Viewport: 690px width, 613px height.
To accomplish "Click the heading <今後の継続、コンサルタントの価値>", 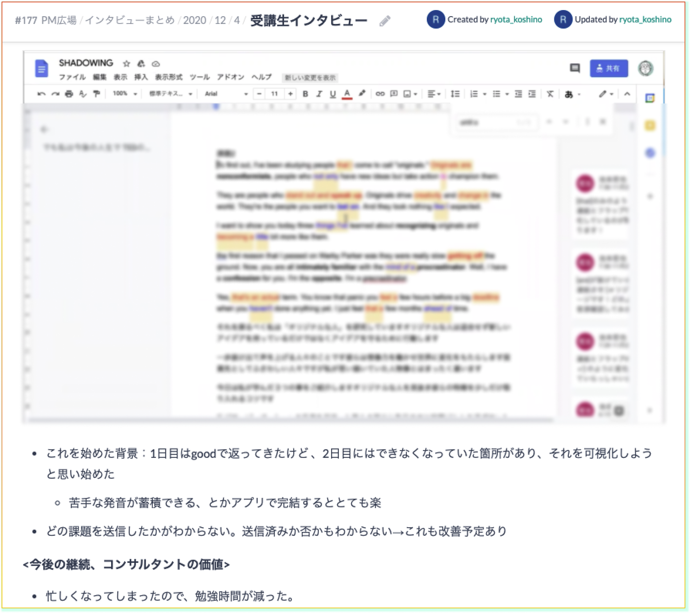I will [126, 564].
